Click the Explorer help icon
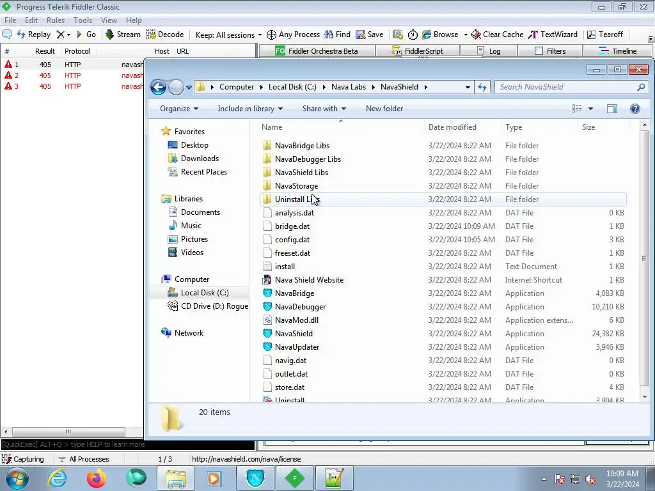 635,109
